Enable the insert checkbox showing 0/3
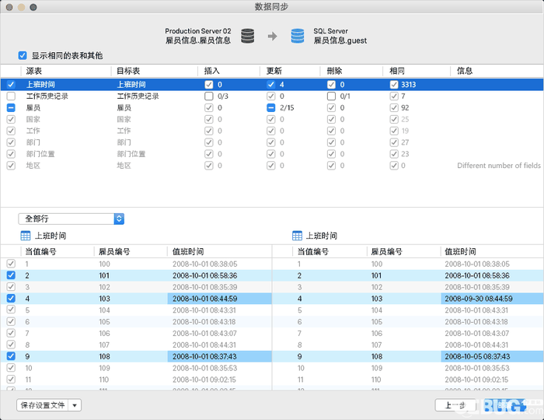 coord(209,96)
